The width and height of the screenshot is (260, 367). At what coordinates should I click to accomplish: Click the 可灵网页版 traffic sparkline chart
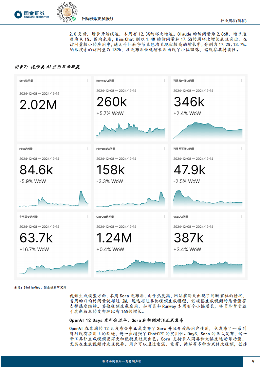click(208, 199)
